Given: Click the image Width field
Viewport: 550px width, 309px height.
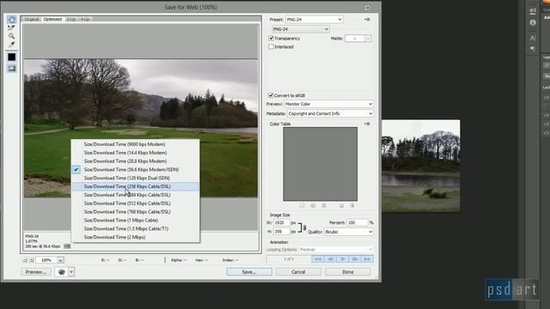Looking at the screenshot, I should coord(282,223).
